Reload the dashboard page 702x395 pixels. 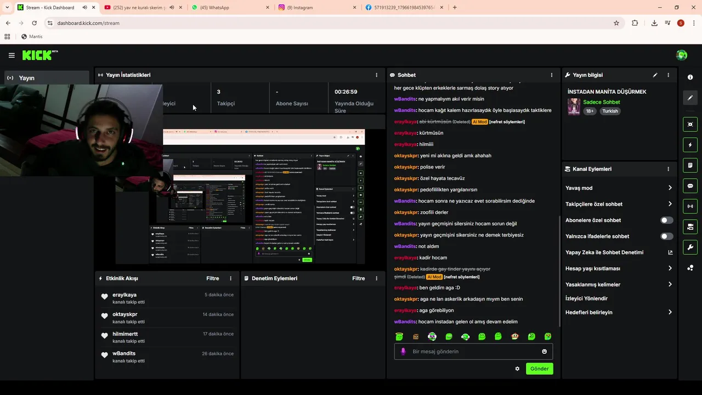tap(34, 23)
